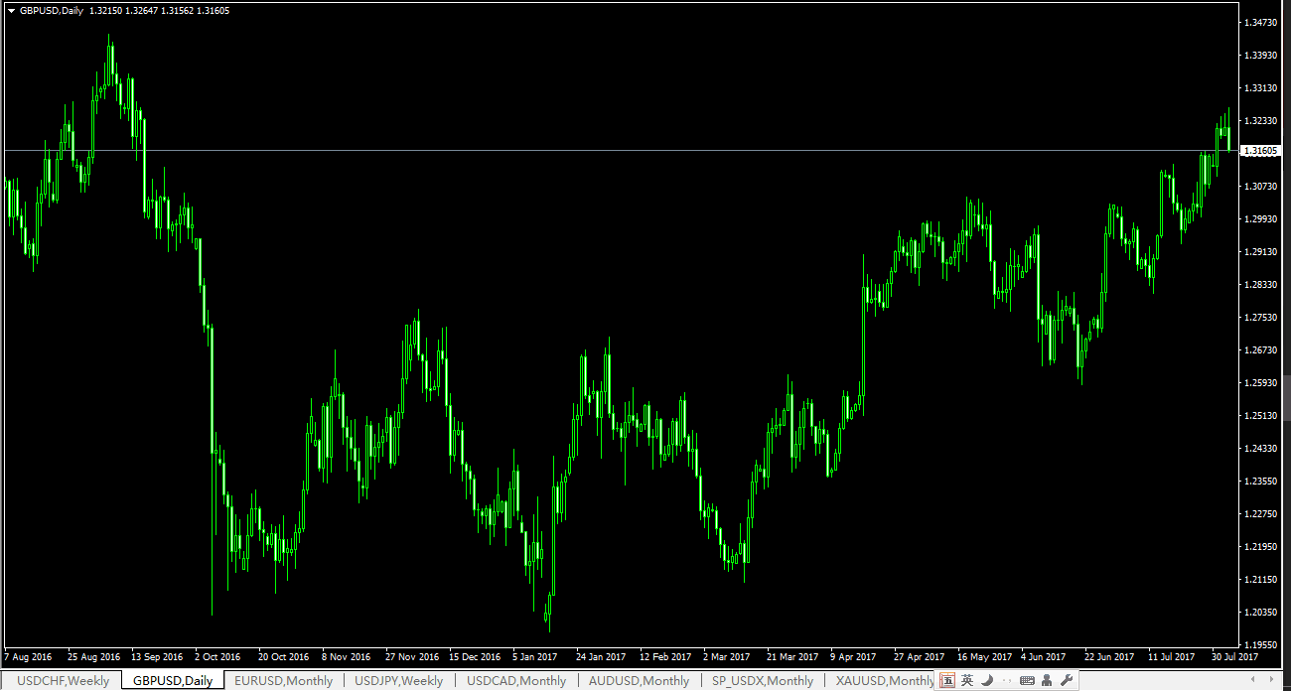The width and height of the screenshot is (1291, 691).
Task: Switch to the USDCHF,Weekly chart tab
Action: pos(64,681)
